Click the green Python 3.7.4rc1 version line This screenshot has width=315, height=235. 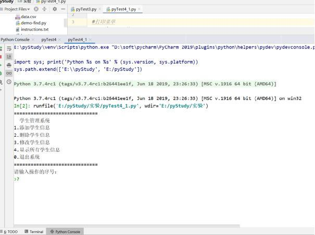[x=145, y=84]
